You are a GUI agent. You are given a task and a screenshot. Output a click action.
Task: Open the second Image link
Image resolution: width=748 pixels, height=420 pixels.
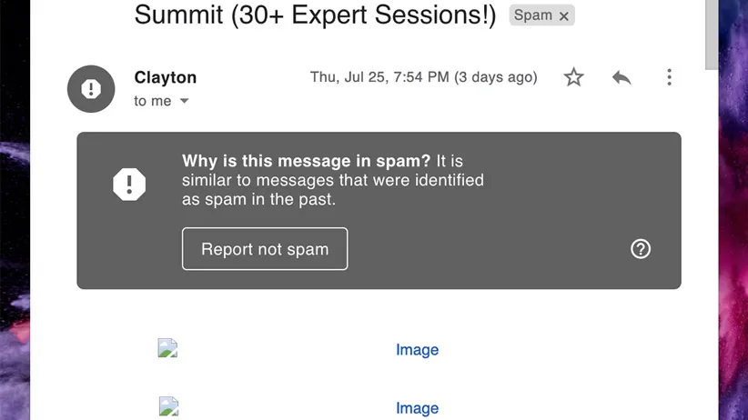pos(417,408)
